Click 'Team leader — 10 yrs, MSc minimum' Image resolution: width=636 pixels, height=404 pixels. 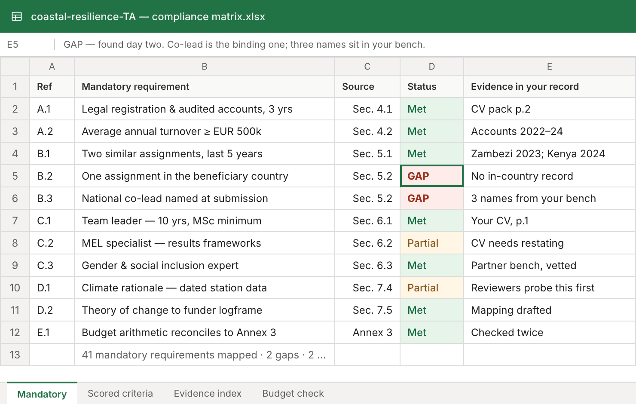(205, 220)
